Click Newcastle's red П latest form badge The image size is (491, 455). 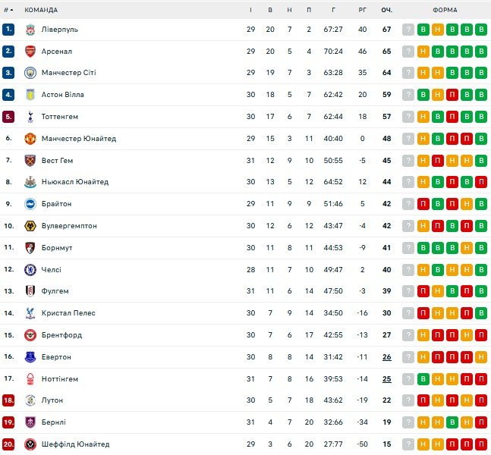pos(481,182)
